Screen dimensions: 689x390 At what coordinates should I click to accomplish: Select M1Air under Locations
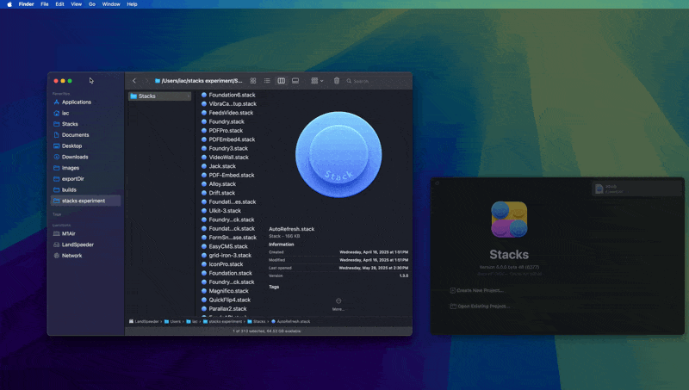point(68,233)
